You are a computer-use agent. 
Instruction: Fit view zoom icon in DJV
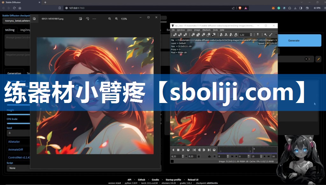pos(236,35)
